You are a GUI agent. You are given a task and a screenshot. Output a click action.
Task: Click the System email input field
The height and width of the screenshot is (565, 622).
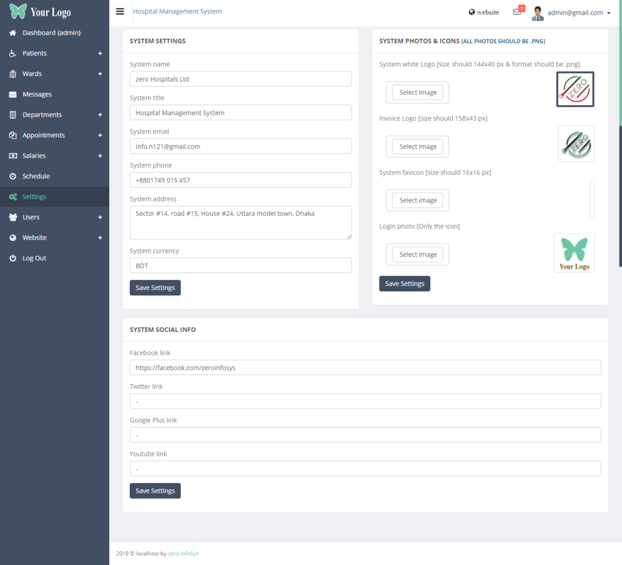pyautogui.click(x=240, y=146)
